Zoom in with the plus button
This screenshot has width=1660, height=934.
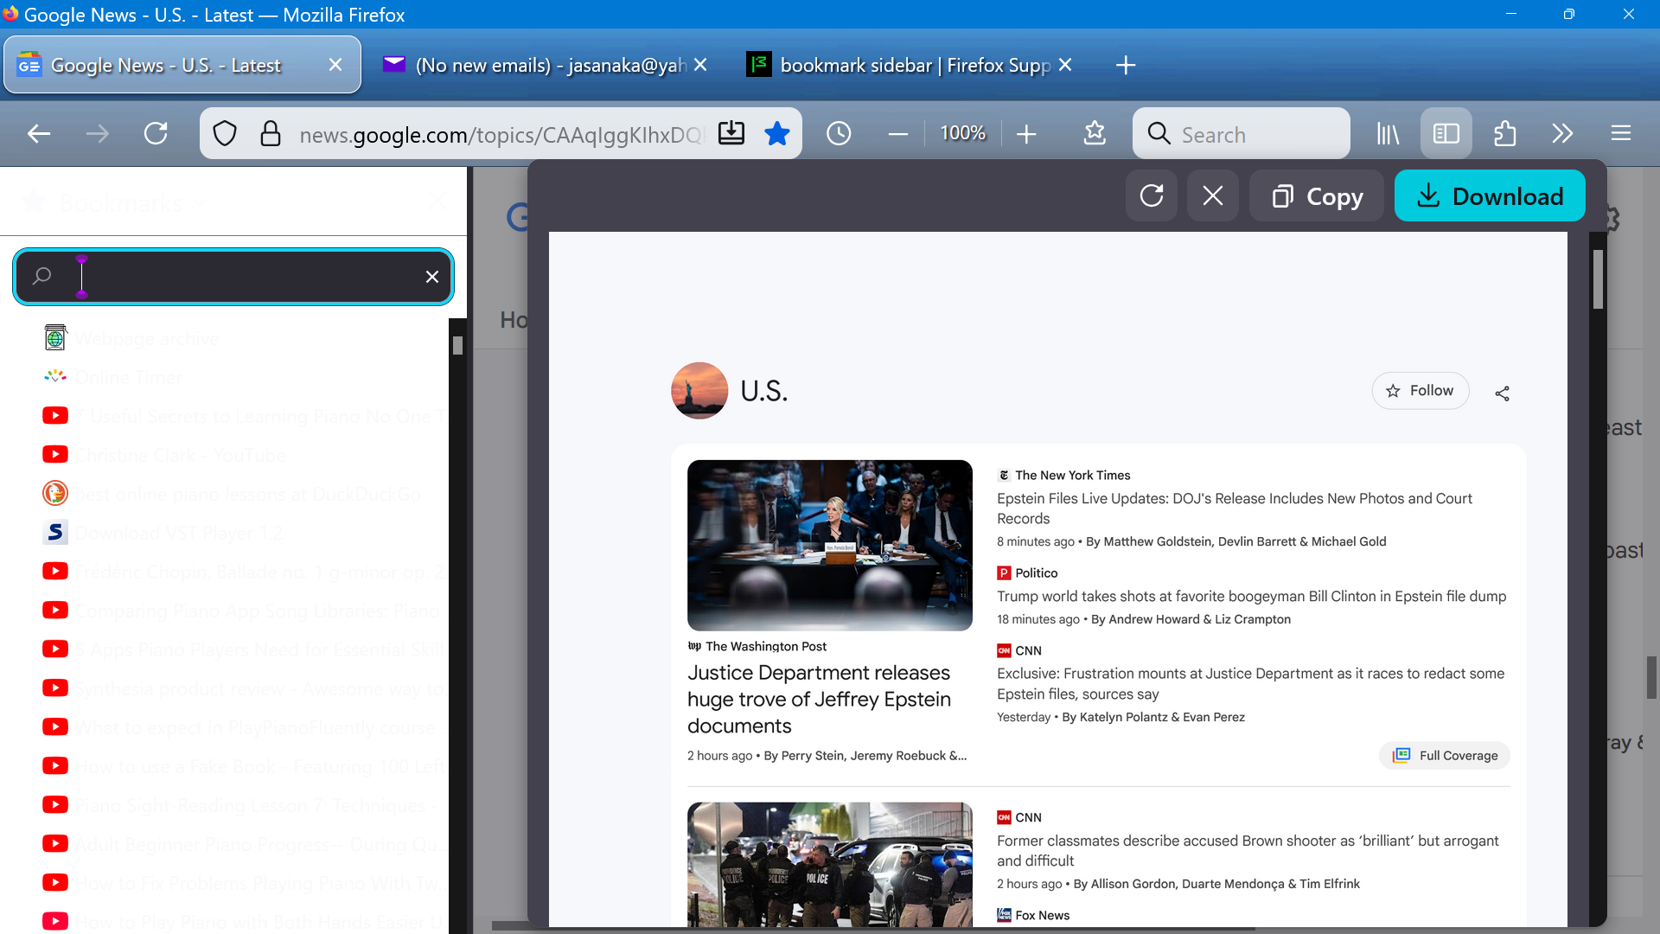(1026, 134)
